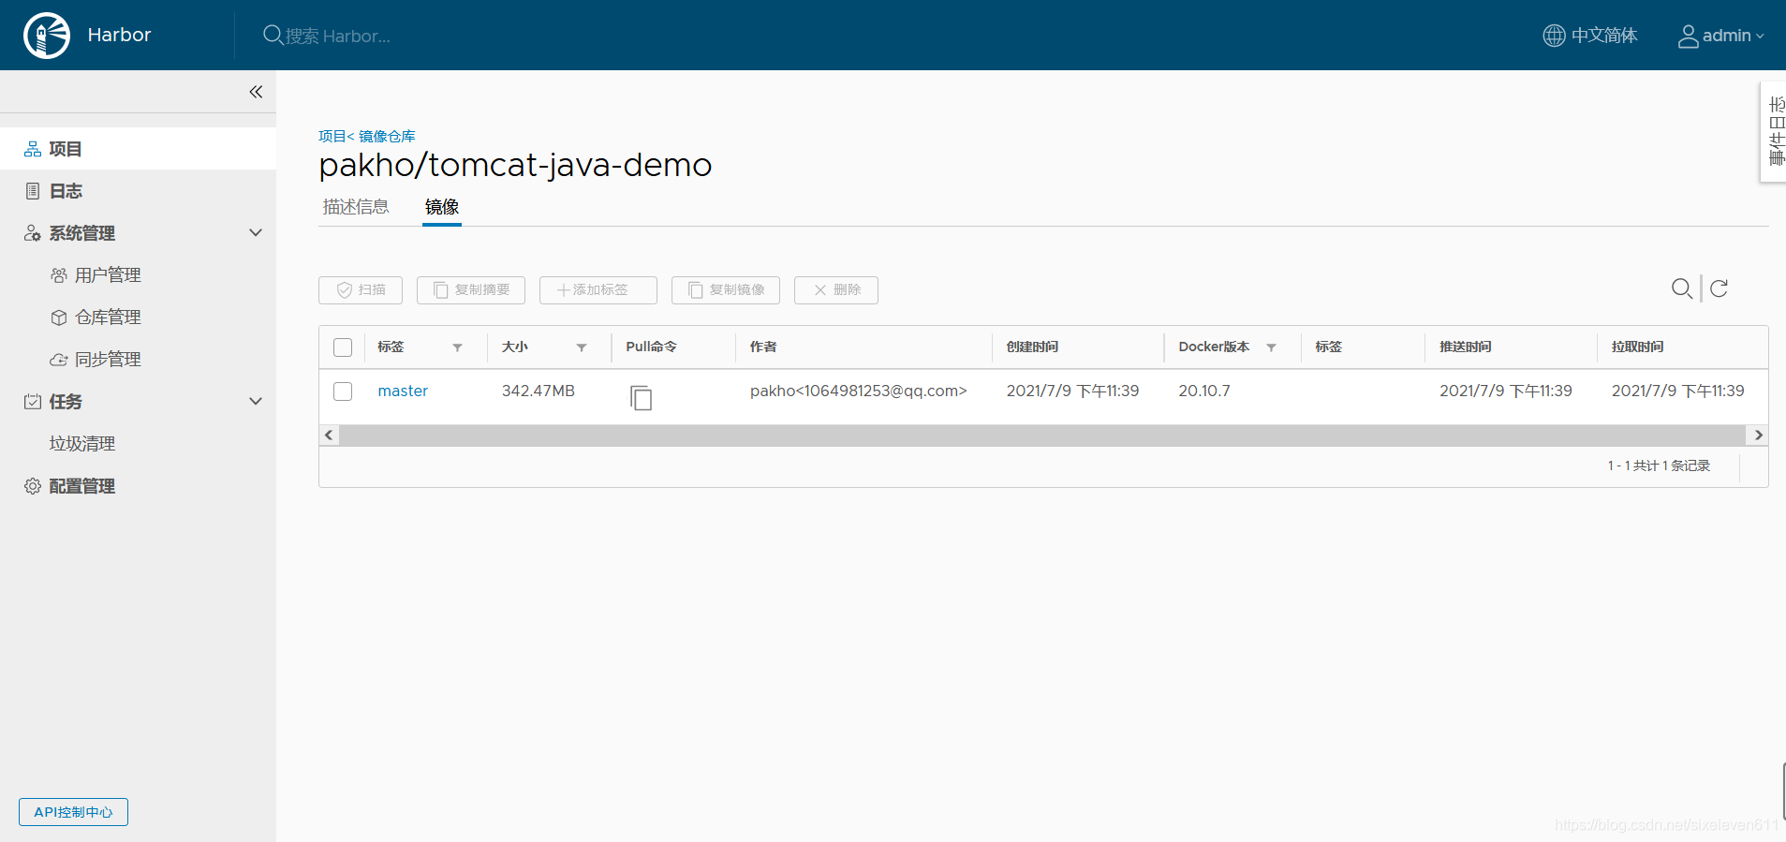Image resolution: width=1786 pixels, height=842 pixels.
Task: Click the pagination record count text
Action: [1659, 465]
